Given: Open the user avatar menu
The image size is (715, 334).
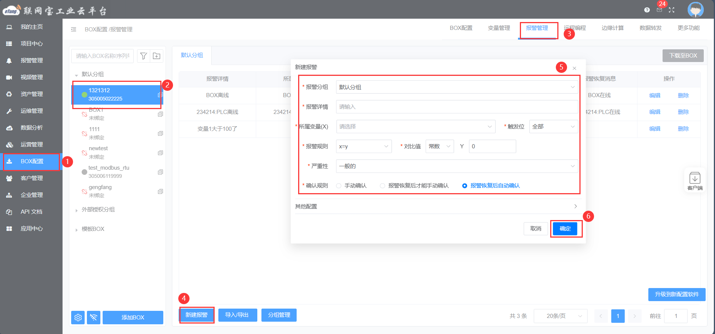Looking at the screenshot, I should click(696, 10).
